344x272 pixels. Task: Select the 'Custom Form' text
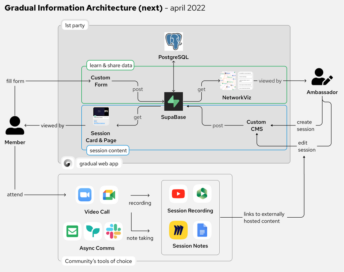click(x=101, y=81)
